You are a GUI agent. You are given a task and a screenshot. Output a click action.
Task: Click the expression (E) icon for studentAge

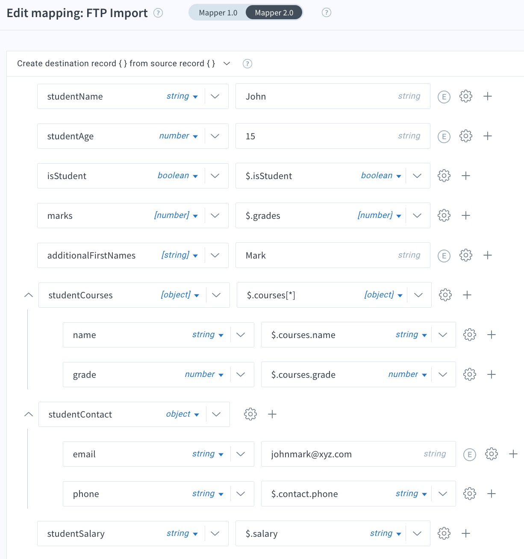pyautogui.click(x=444, y=136)
